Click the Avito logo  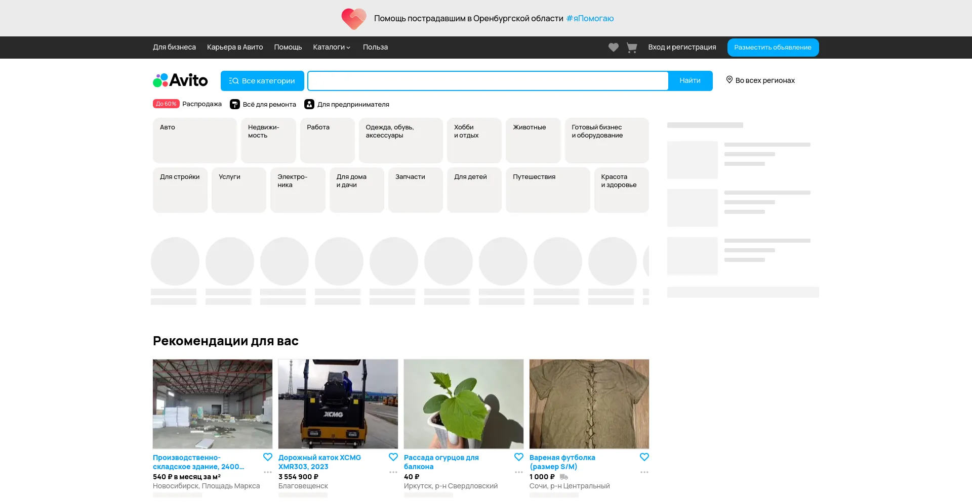point(180,80)
